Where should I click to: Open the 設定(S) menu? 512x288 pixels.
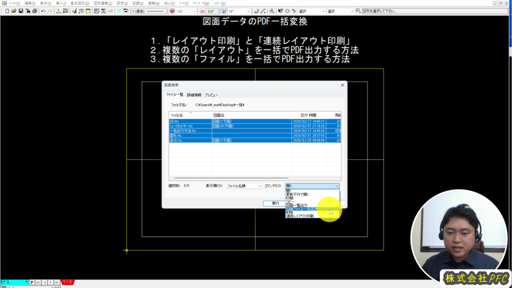122,3
